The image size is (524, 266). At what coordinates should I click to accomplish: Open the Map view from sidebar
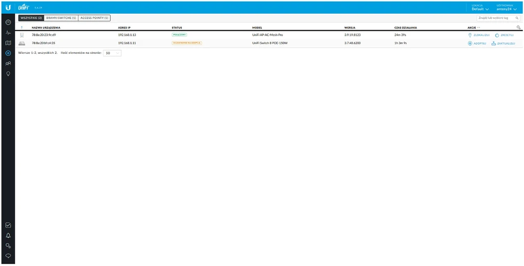[8, 43]
